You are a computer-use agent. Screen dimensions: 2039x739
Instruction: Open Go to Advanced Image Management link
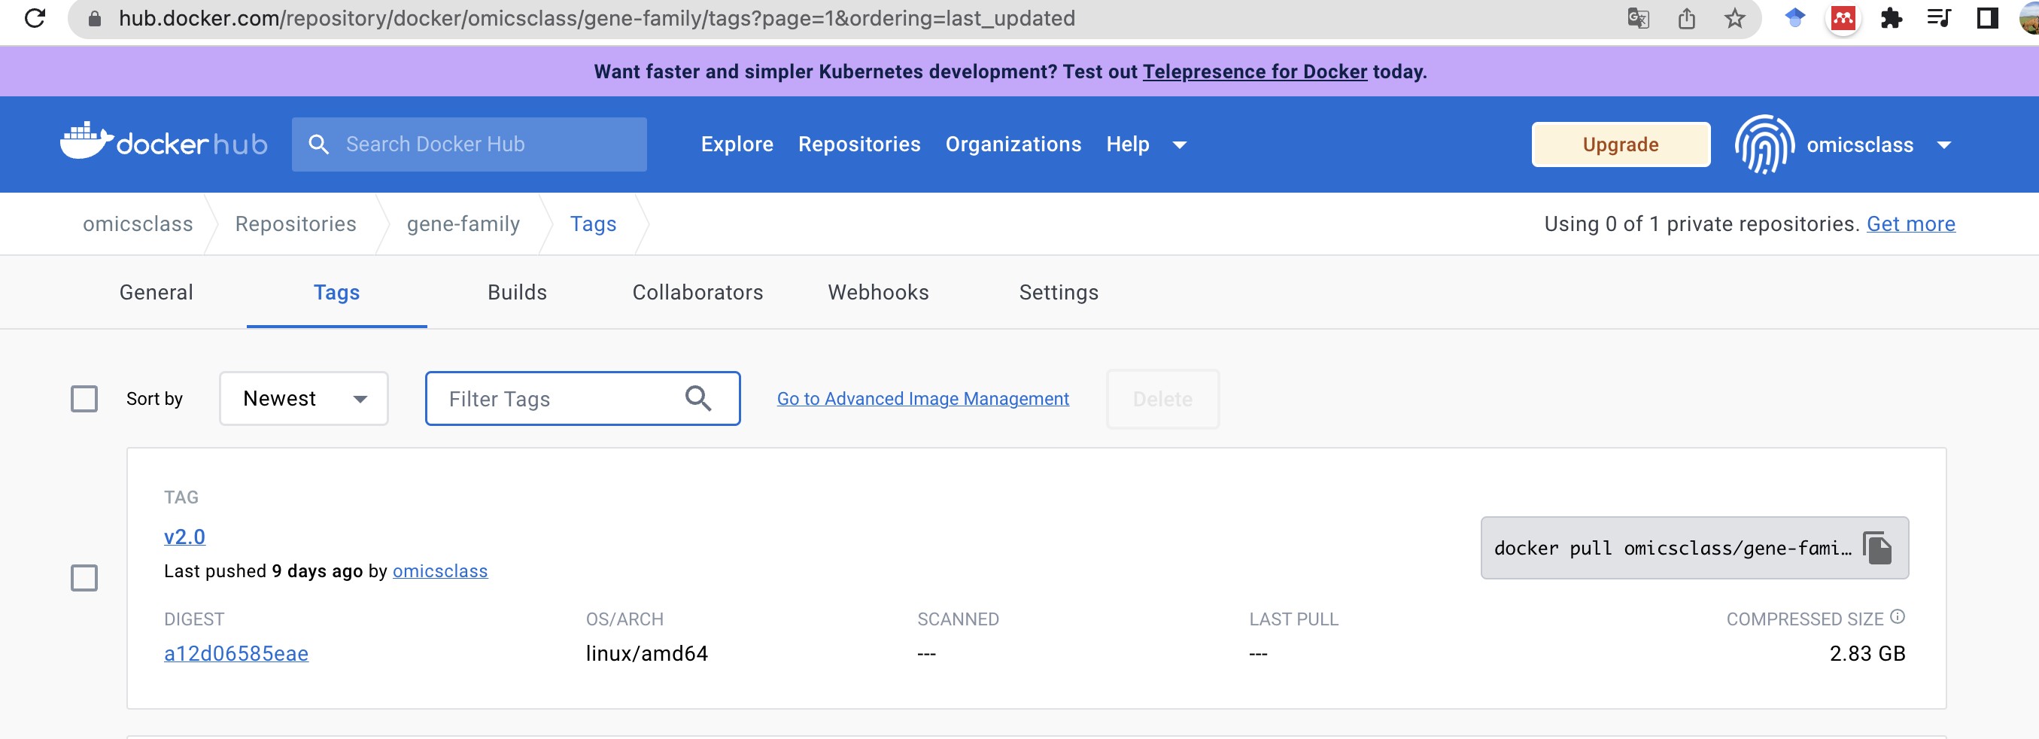922,398
